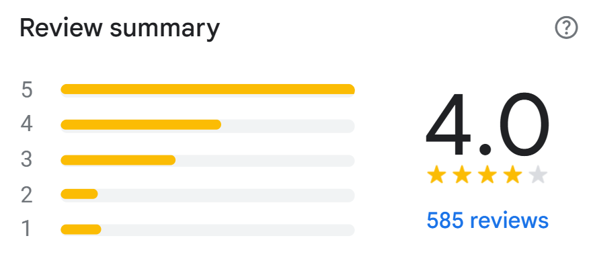Click the number 3 rating label

[x=27, y=160]
